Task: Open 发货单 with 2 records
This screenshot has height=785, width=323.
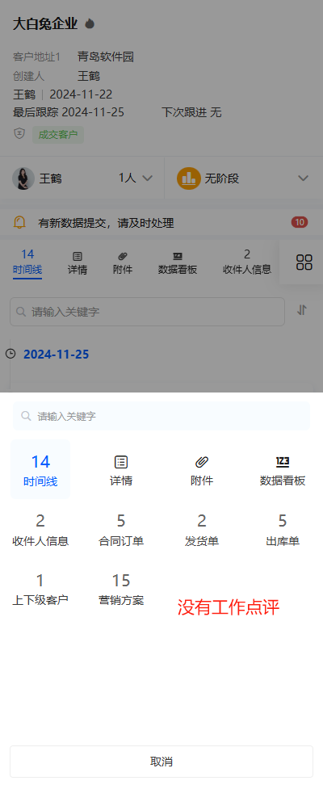Action: point(202,530)
